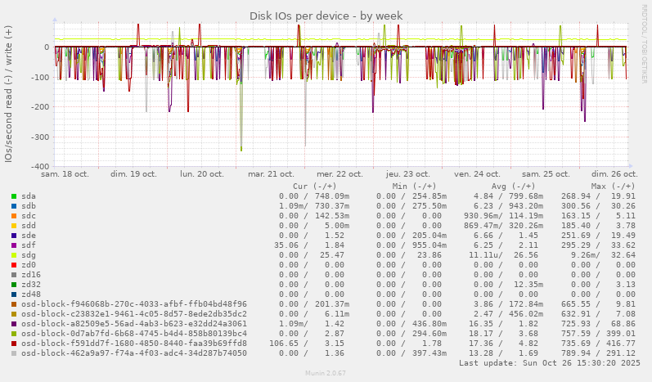Click the 'dim. 26 oct.' date label
The image size is (652, 382).
[x=614, y=174]
